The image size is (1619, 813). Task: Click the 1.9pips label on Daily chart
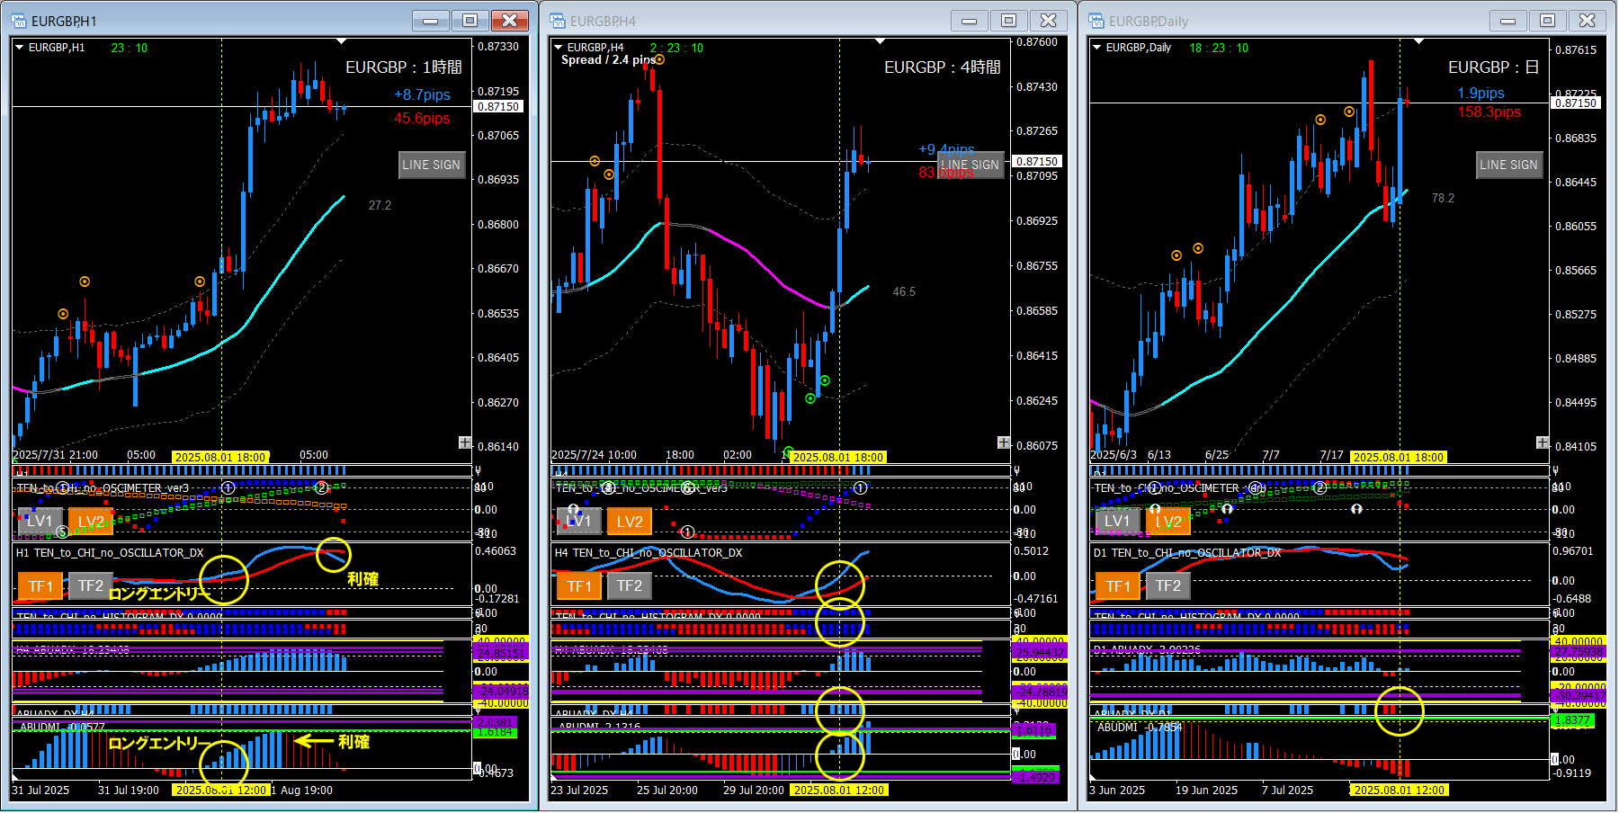(x=1480, y=93)
